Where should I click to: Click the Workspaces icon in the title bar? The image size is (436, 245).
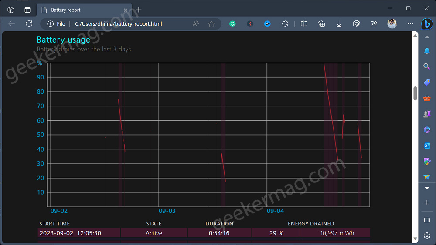tap(11, 10)
